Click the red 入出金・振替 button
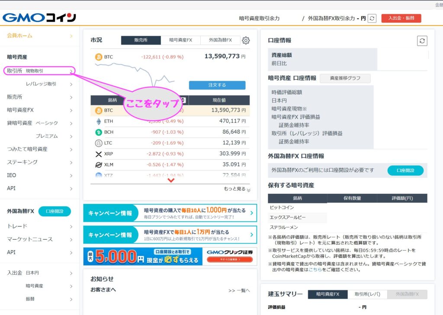Viewport: 443px width, 315px height. 401,18
